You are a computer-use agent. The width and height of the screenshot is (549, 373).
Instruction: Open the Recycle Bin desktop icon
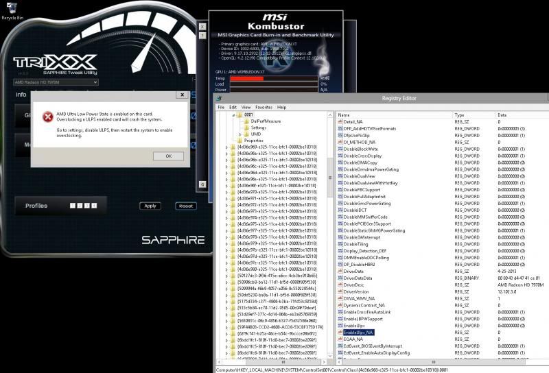[x=12, y=10]
